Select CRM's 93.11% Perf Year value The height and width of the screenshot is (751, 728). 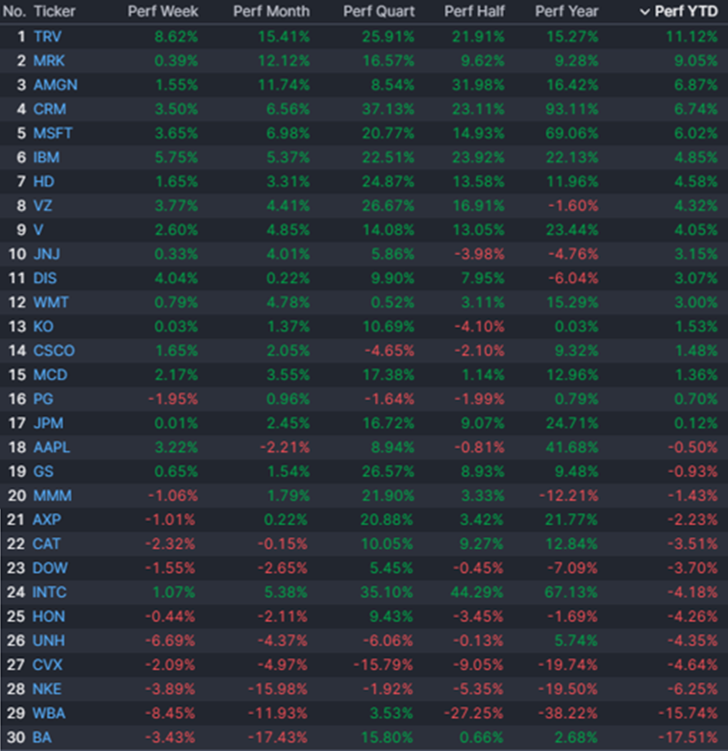[571, 109]
